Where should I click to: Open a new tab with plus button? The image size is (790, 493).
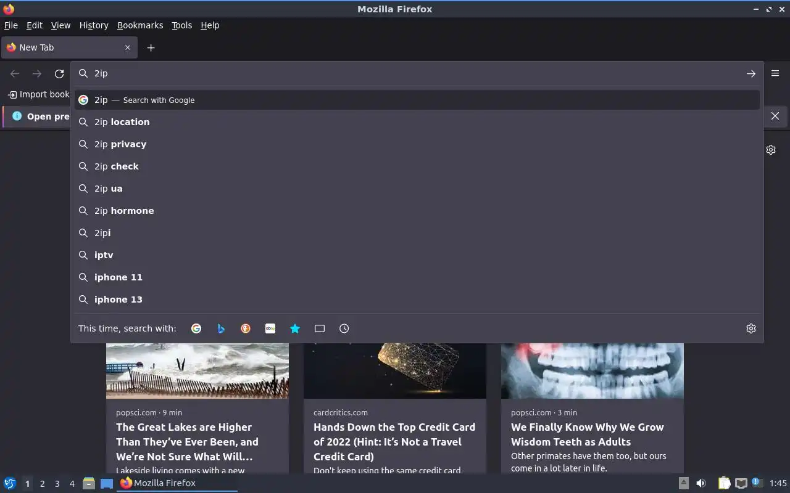[x=151, y=47]
